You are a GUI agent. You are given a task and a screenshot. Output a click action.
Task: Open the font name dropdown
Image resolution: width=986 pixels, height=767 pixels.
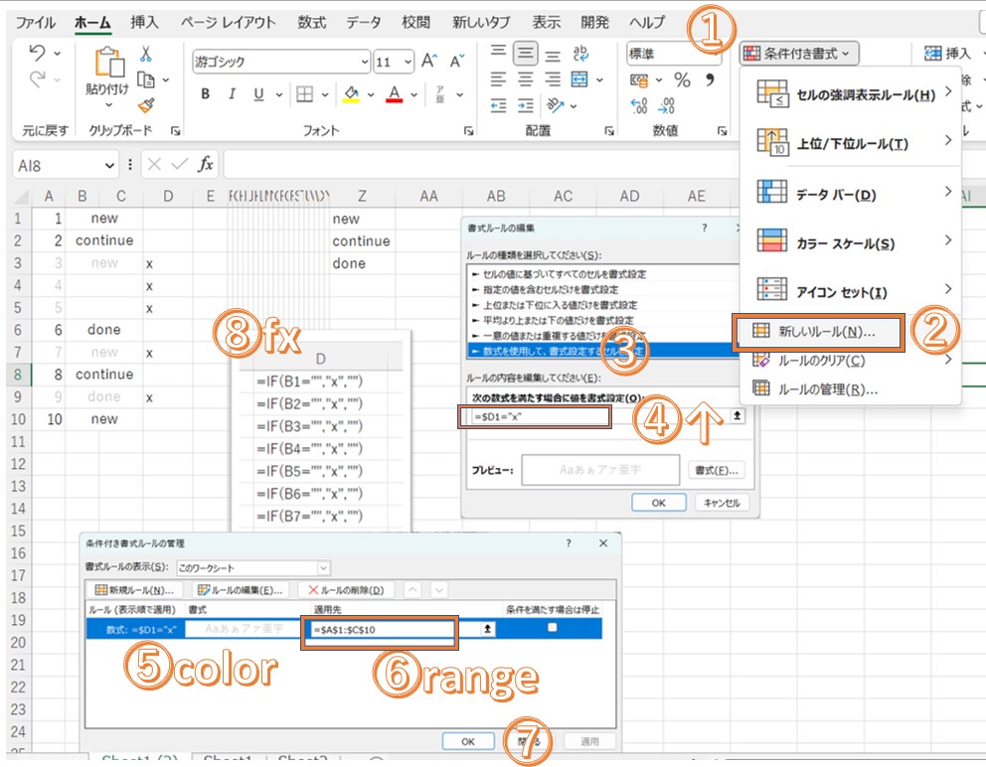click(365, 61)
